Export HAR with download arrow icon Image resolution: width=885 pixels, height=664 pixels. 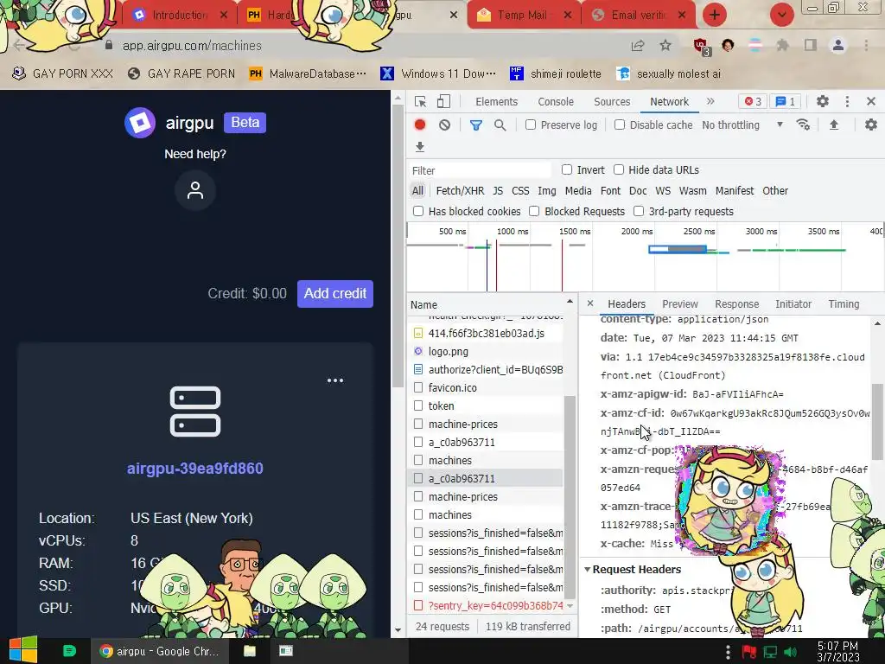[420, 147]
